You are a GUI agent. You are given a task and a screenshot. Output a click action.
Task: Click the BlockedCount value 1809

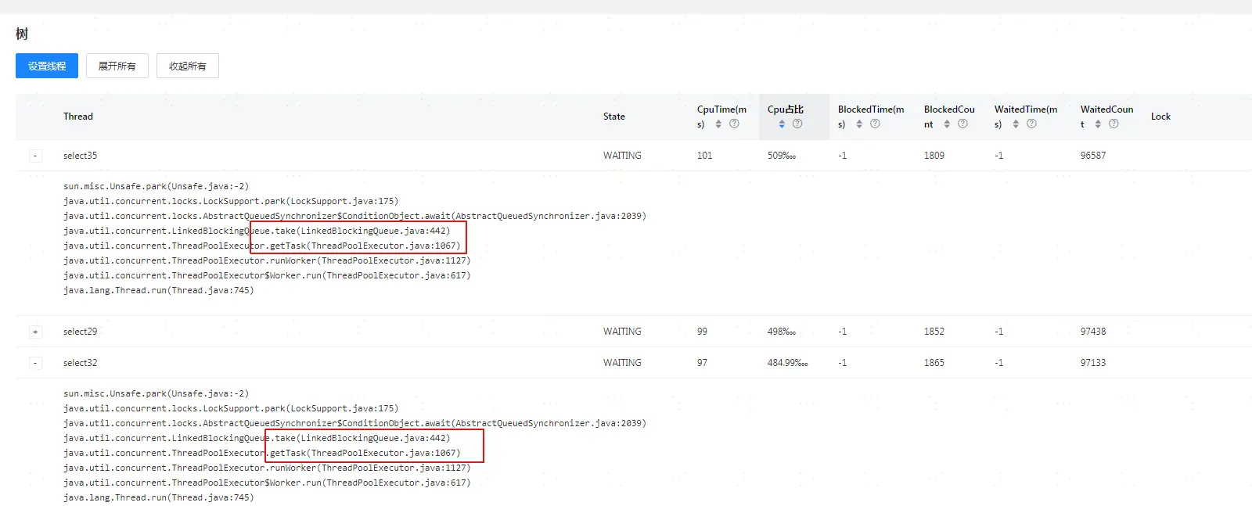pos(934,156)
